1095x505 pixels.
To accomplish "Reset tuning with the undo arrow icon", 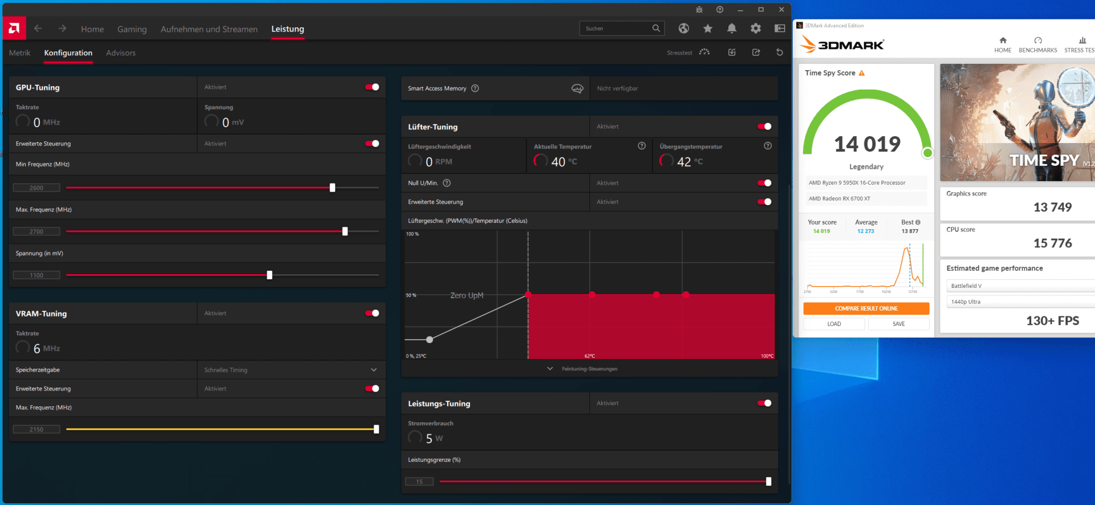I will coord(780,52).
